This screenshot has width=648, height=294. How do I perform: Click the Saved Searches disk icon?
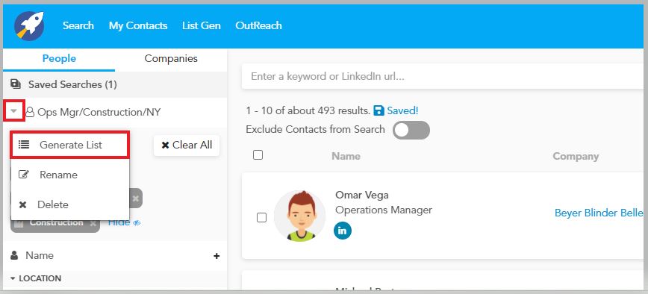[16, 84]
